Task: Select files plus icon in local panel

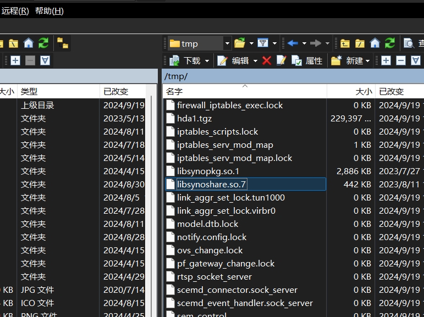Action: (x=15, y=60)
